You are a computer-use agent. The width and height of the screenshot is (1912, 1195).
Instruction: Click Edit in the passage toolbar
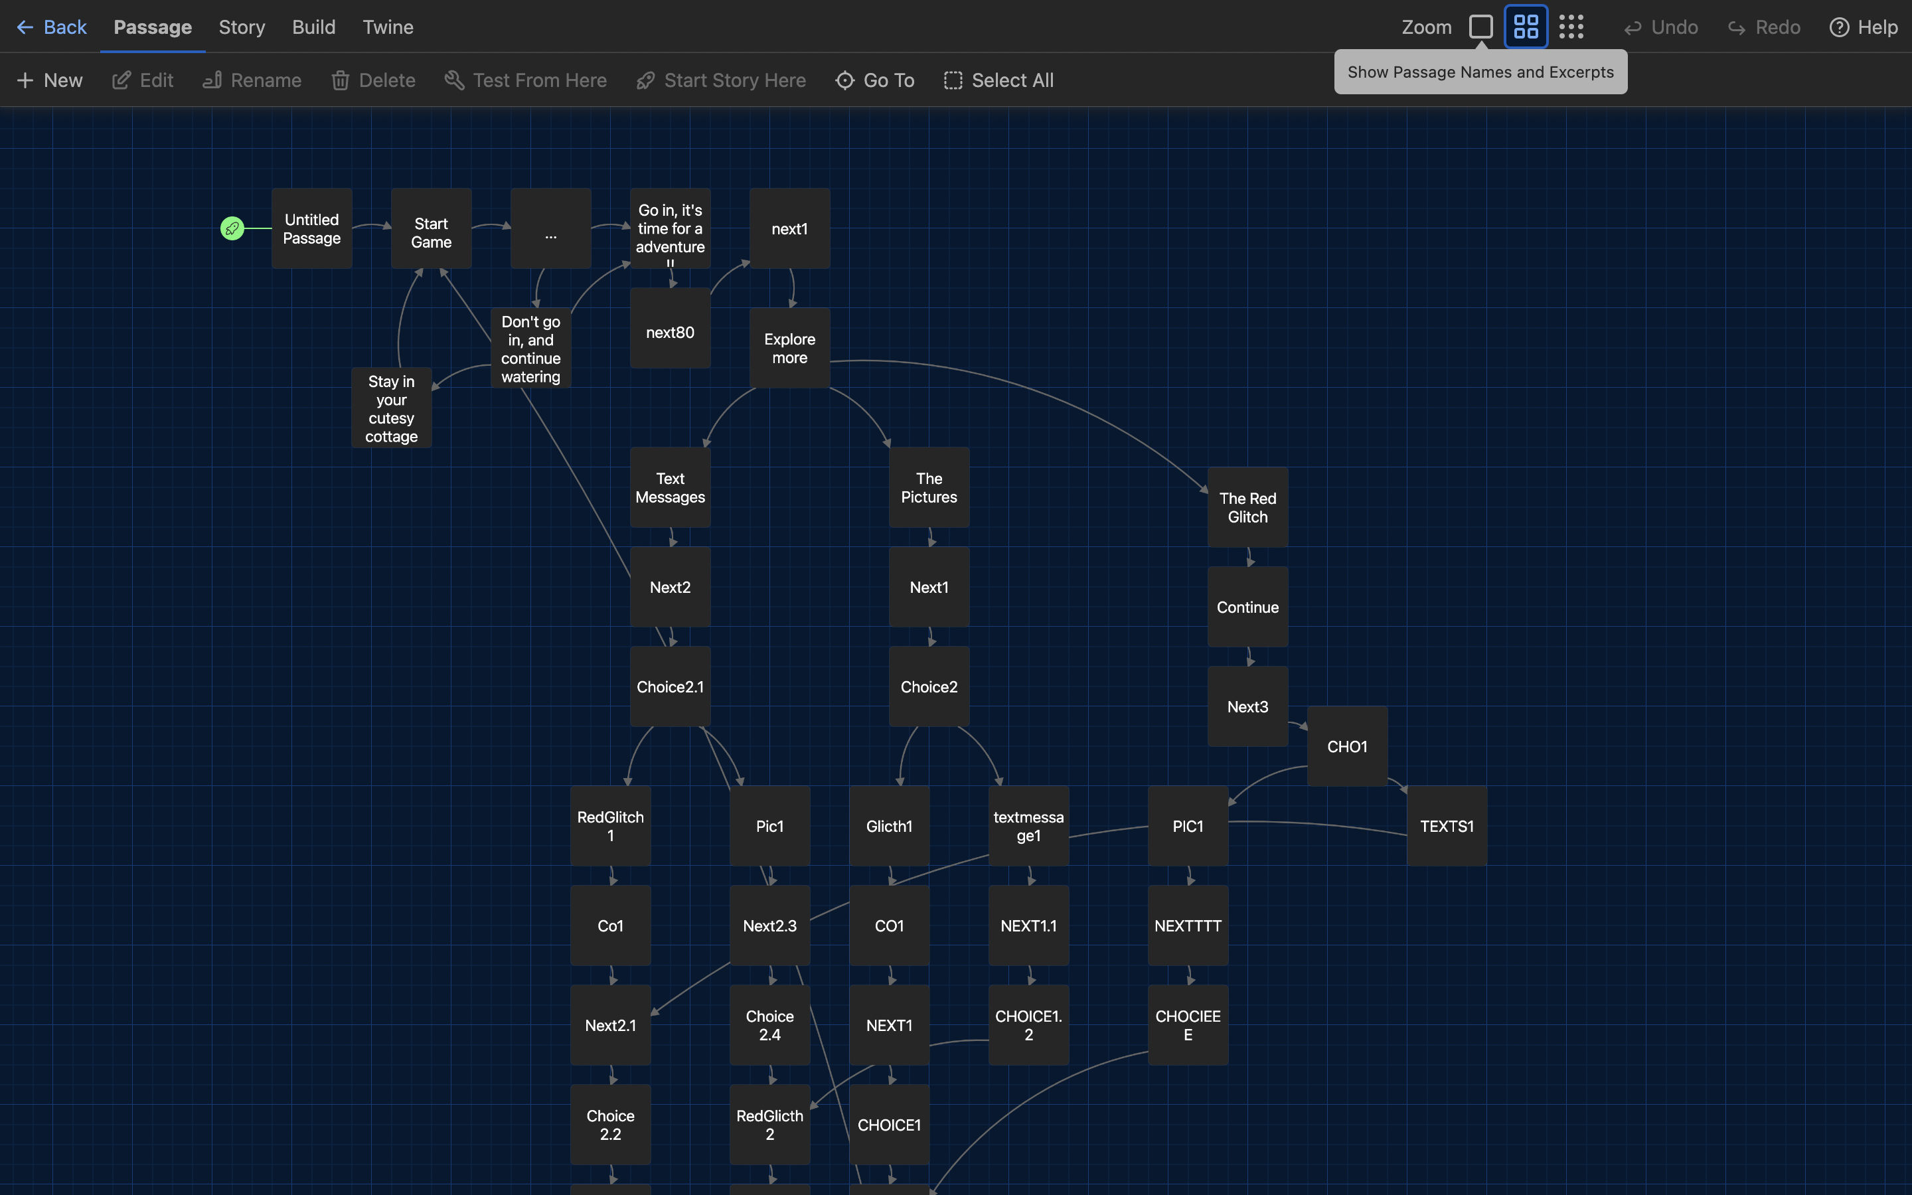142,80
